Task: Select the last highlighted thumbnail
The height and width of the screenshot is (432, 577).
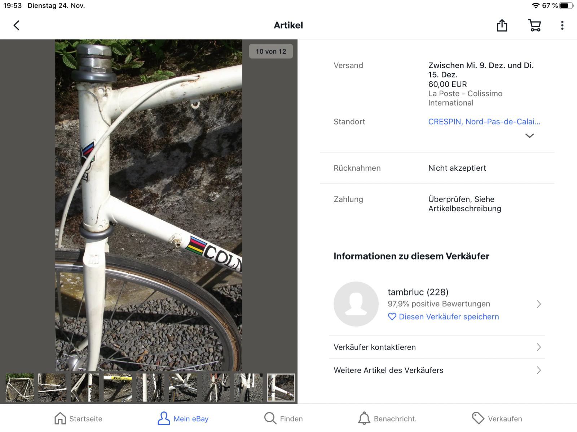Action: [x=281, y=387]
